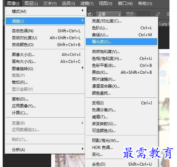This screenshot has height=167, width=177.
Task: Open 阴影/高光(W)... adjustment
Action: [x=121, y=140]
